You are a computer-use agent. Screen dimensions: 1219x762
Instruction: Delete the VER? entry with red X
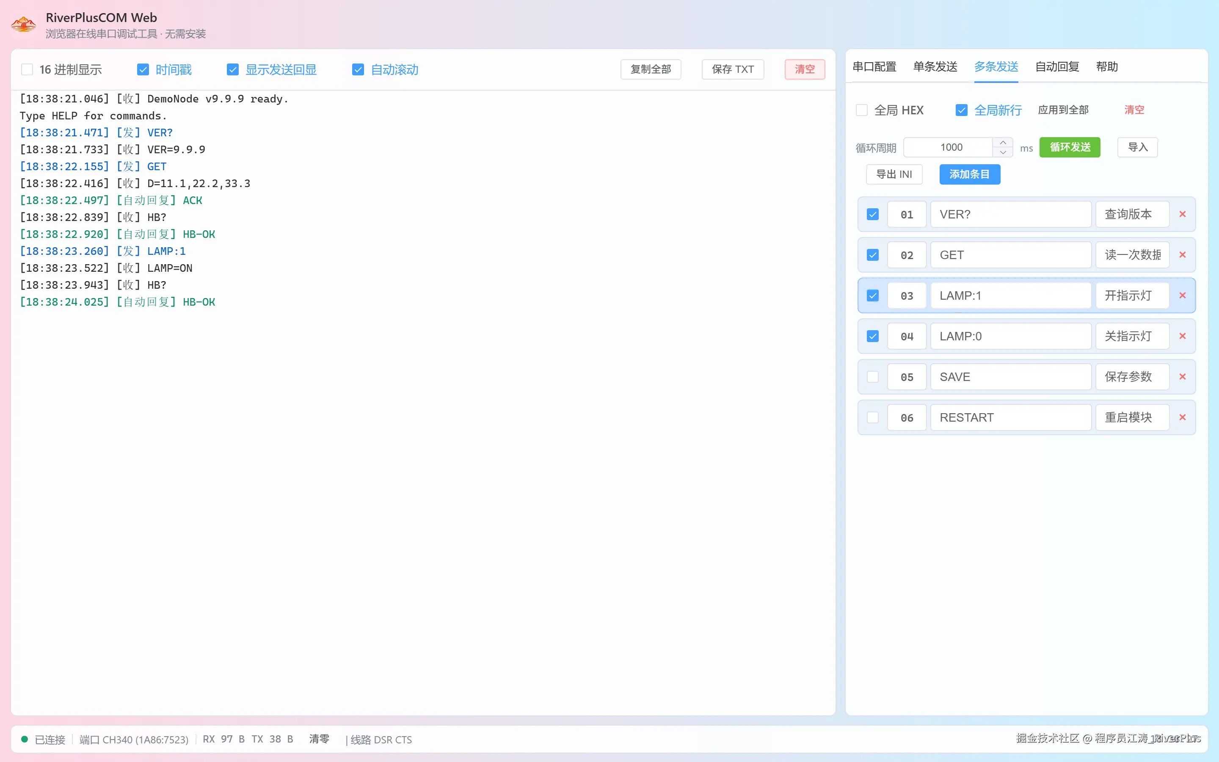(1182, 214)
